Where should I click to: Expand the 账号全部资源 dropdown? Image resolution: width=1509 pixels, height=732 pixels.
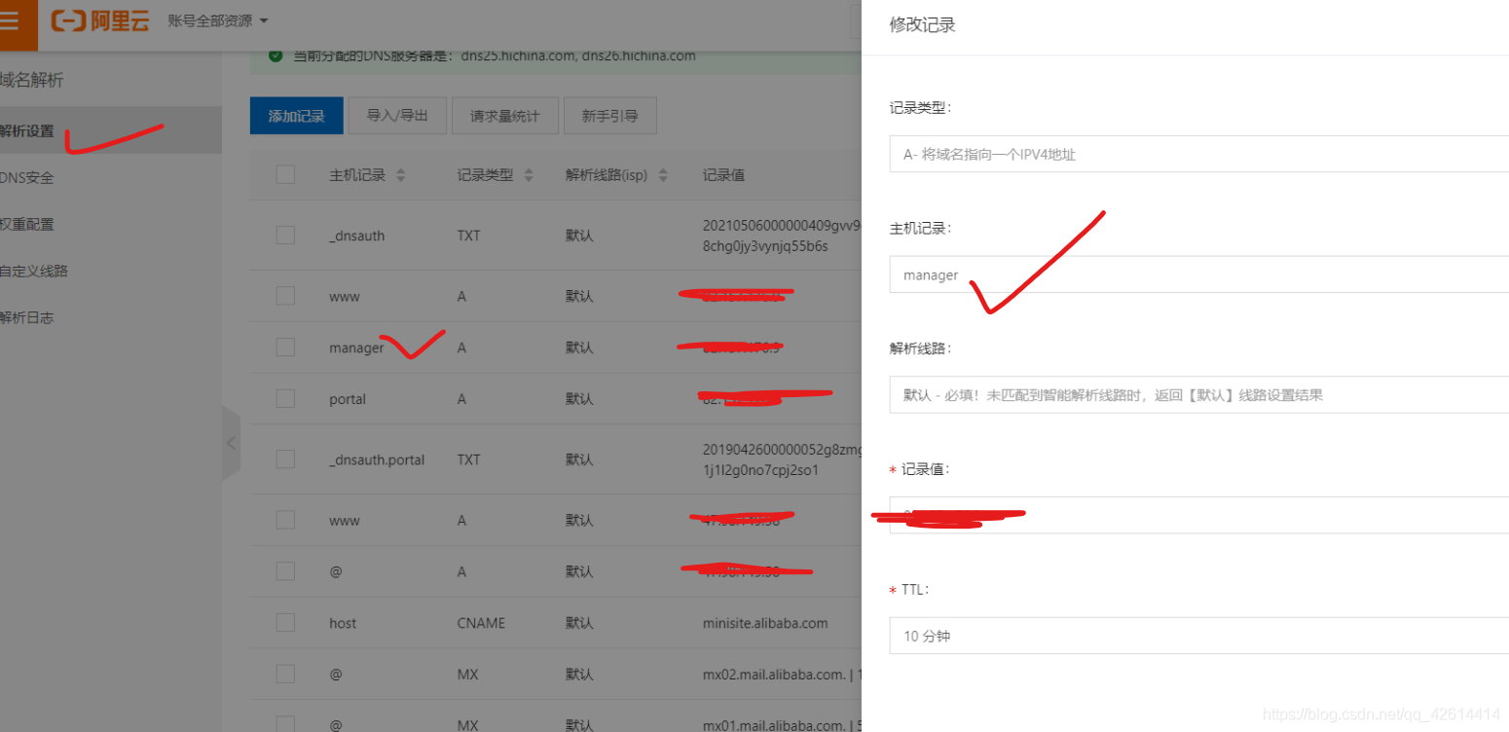[x=217, y=20]
